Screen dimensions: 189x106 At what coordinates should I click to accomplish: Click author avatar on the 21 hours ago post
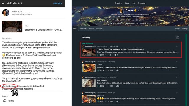point(83,77)
